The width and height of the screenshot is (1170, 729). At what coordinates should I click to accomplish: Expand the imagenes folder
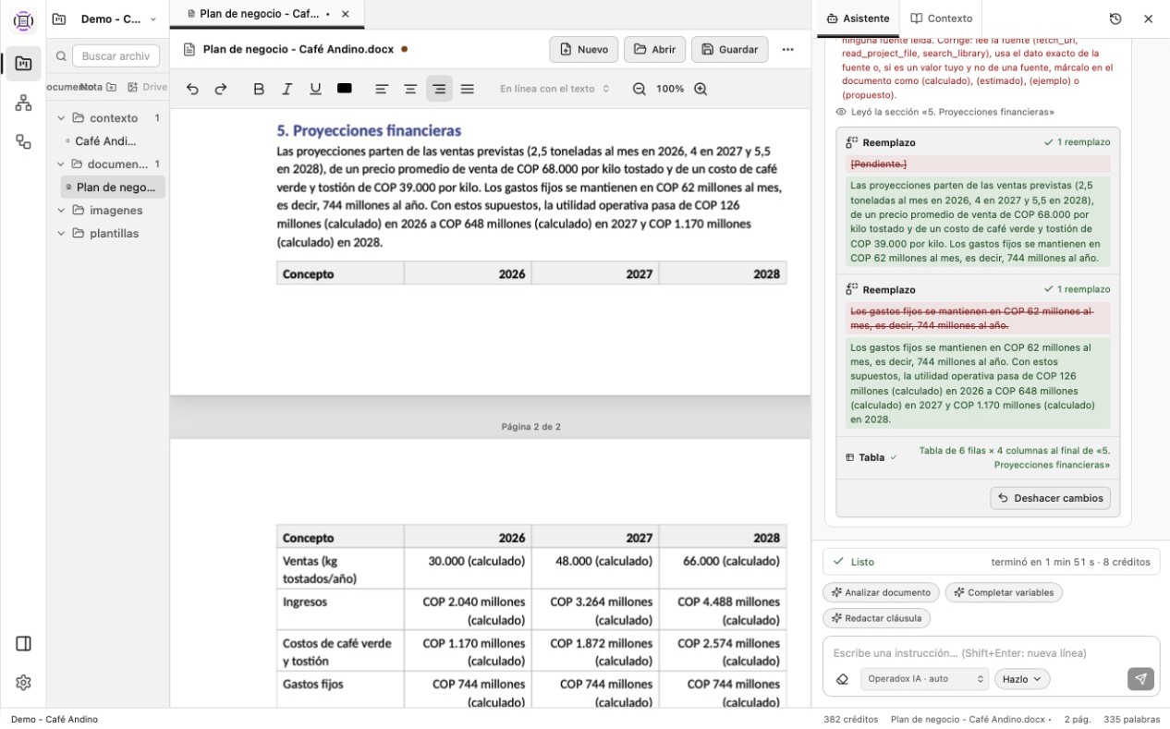[61, 211]
